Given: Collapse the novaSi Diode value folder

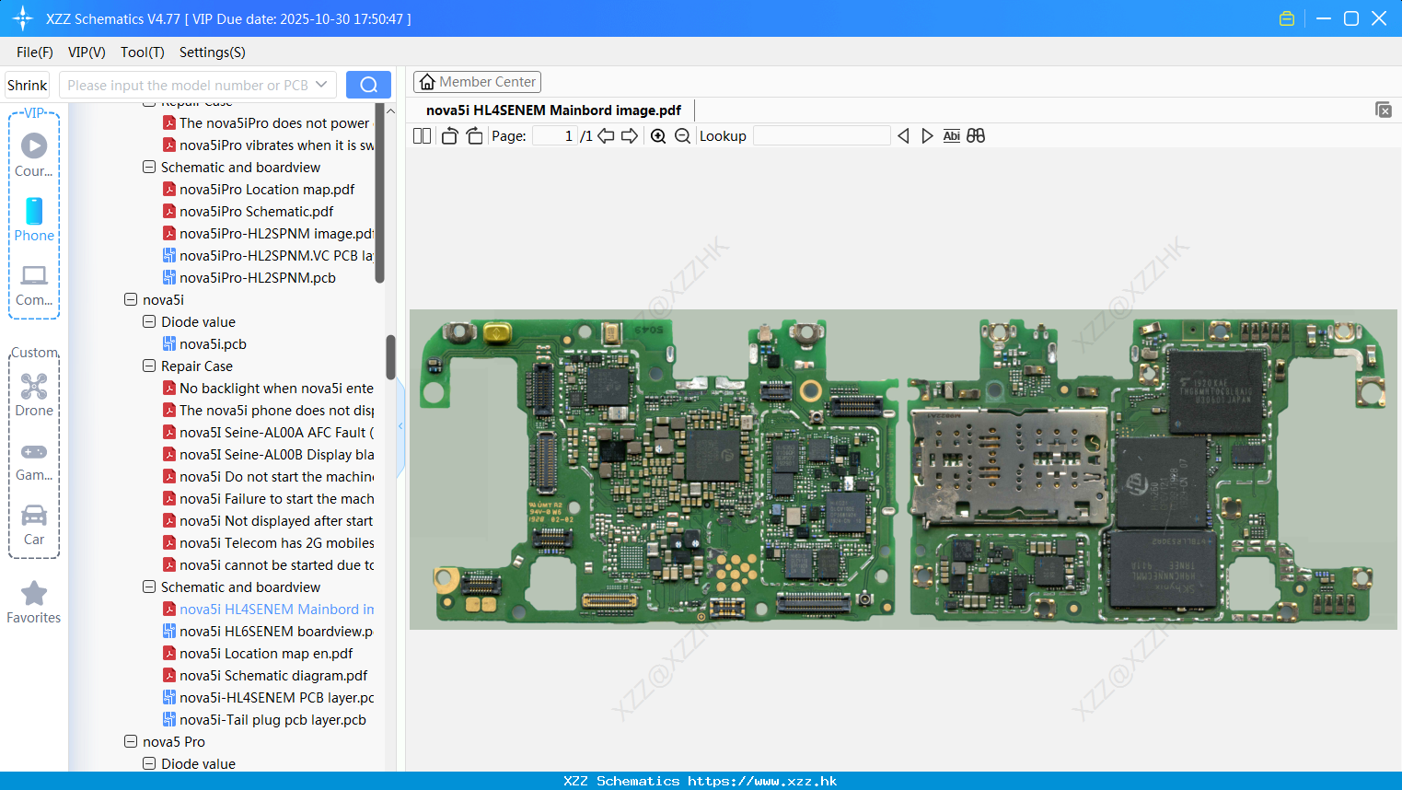Looking at the screenshot, I should (x=149, y=322).
